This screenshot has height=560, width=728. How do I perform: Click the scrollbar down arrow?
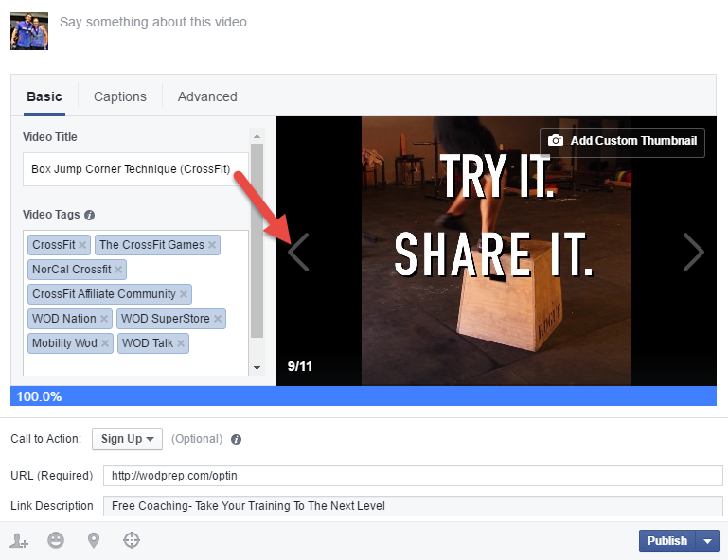pos(257,368)
